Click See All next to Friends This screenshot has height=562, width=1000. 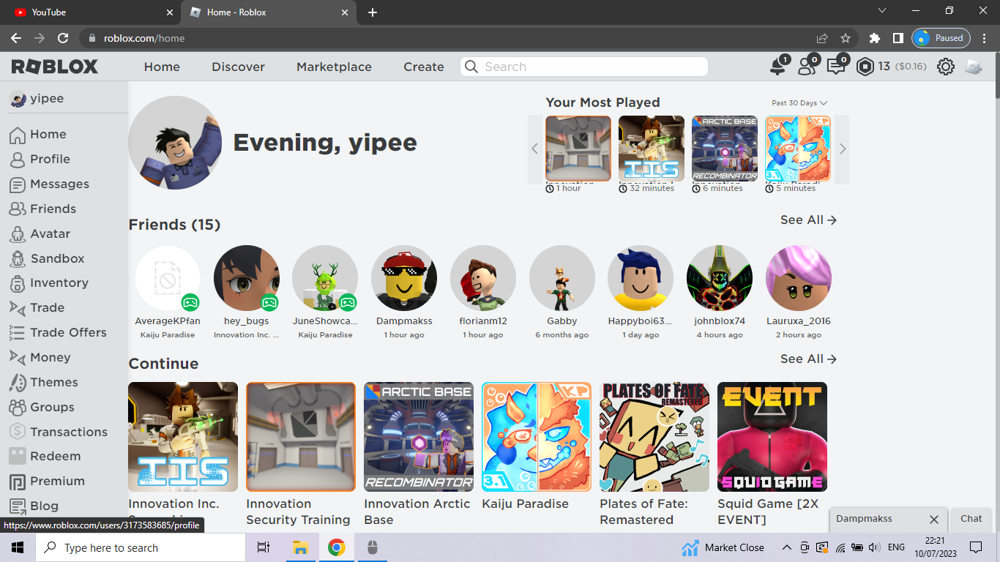808,220
